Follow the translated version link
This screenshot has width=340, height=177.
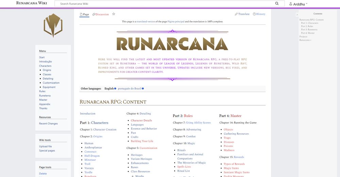[146, 22]
